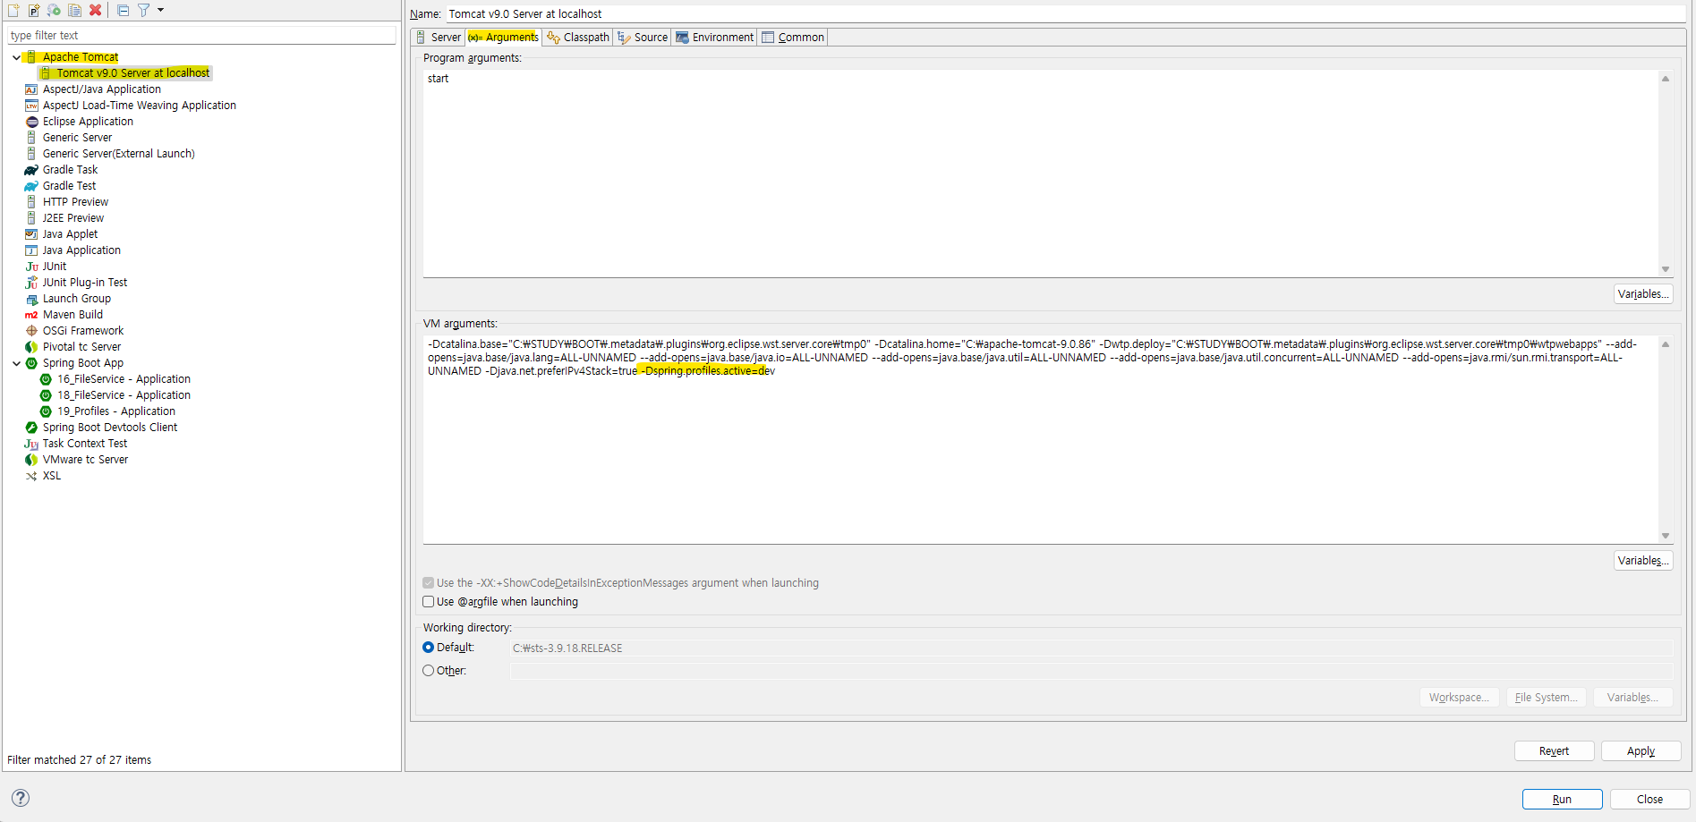Viewport: 1696px width, 822px height.
Task: Select the Apache Tomcat server icon
Action: 31,57
